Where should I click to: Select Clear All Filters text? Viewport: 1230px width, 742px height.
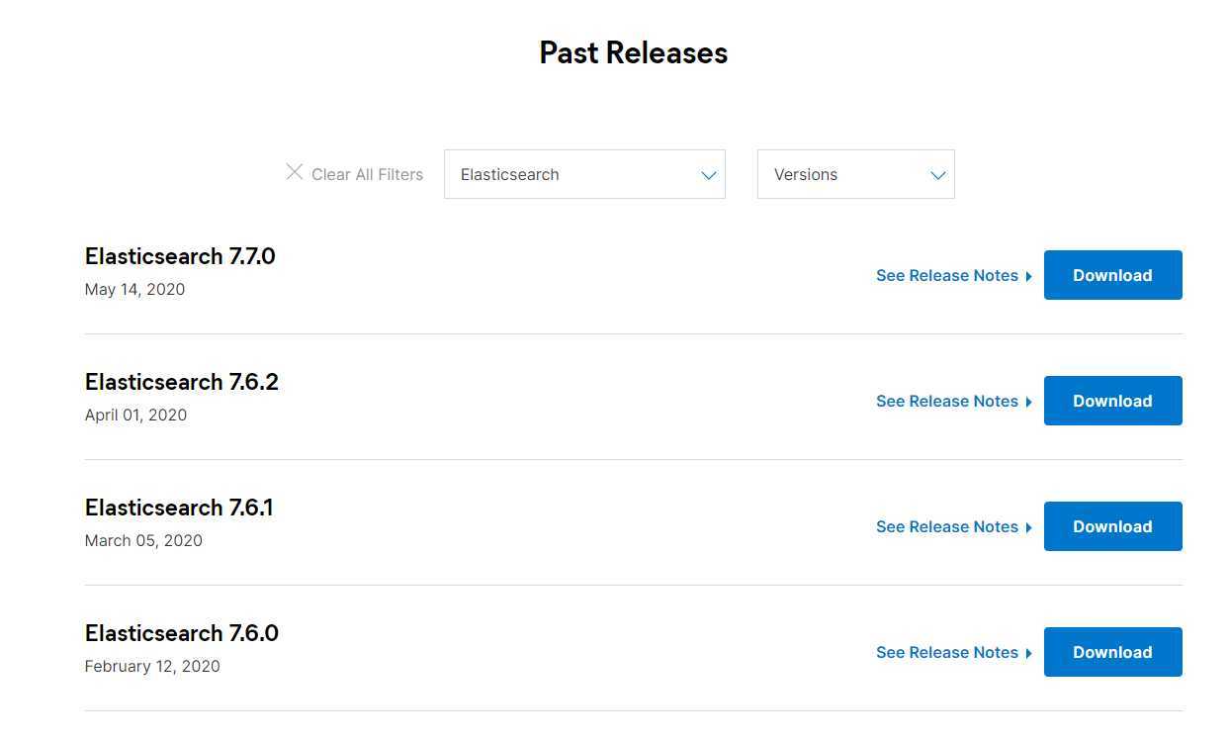click(x=367, y=174)
